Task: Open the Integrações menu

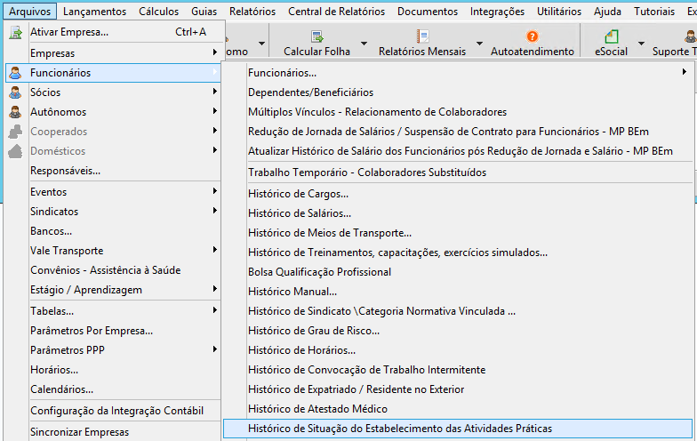Action: (498, 11)
